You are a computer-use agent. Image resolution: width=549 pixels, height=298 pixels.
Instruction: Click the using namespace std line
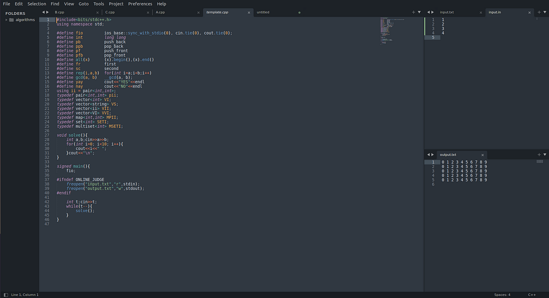[x=81, y=24]
